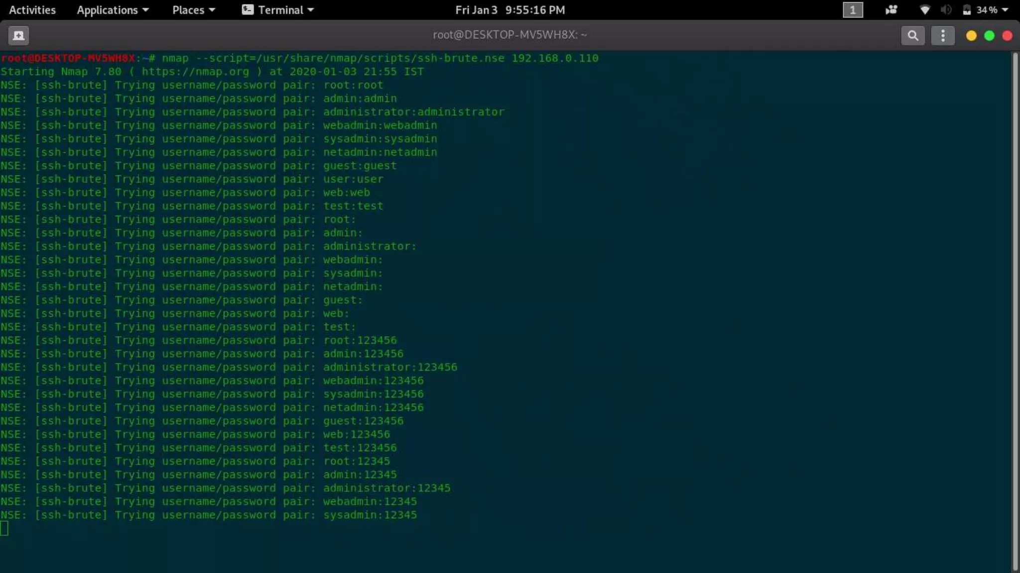Click the screen recorder camera icon

click(x=891, y=10)
